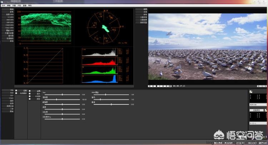Open the 文件 menu

[x=3, y=6]
